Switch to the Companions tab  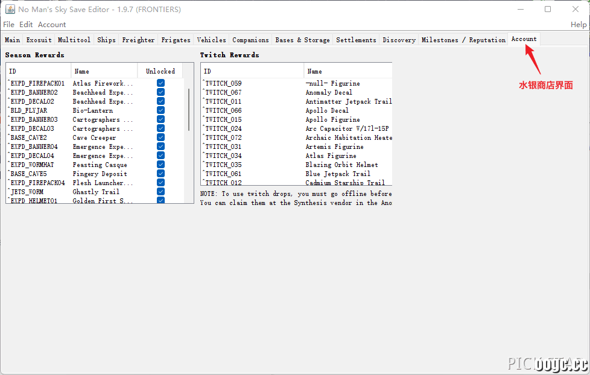tap(250, 40)
